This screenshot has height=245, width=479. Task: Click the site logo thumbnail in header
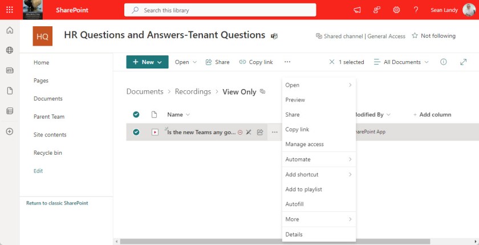33,10
